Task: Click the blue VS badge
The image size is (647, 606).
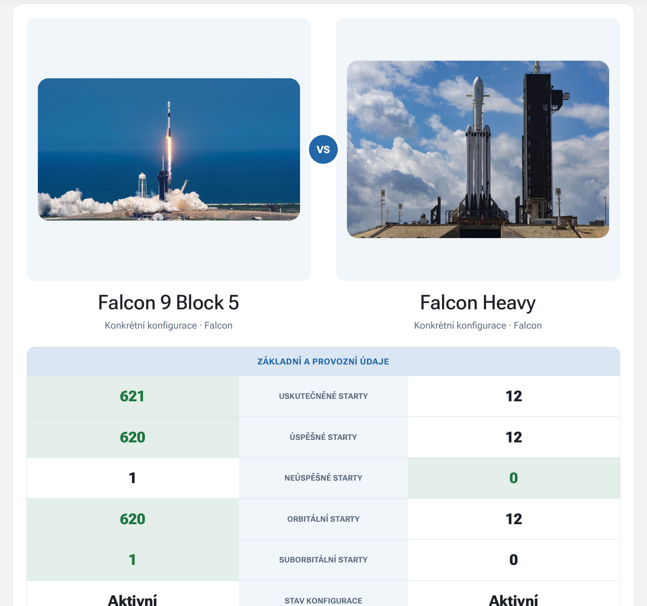Action: (x=323, y=150)
